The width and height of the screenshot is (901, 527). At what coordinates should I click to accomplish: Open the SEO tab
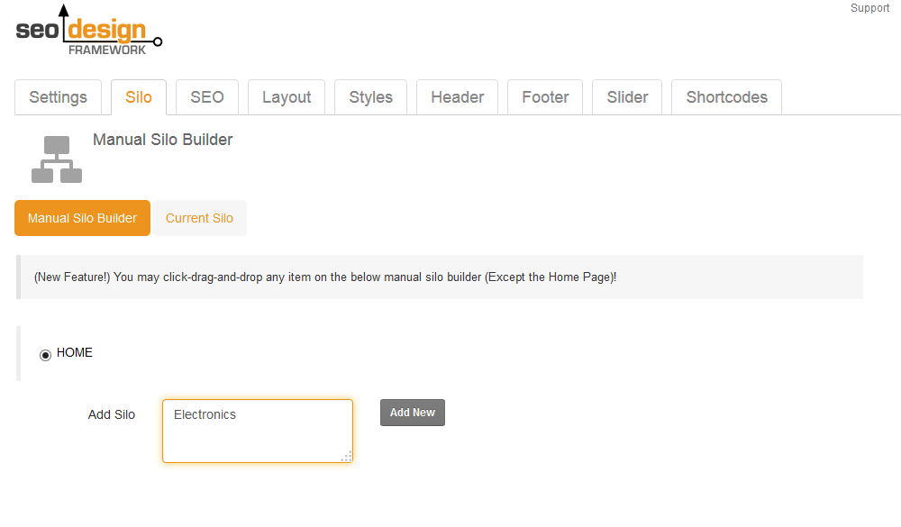(207, 97)
